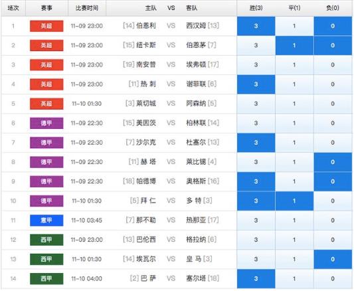Click match time 11-10 03:45
The image size is (354, 291).
[x=87, y=220]
